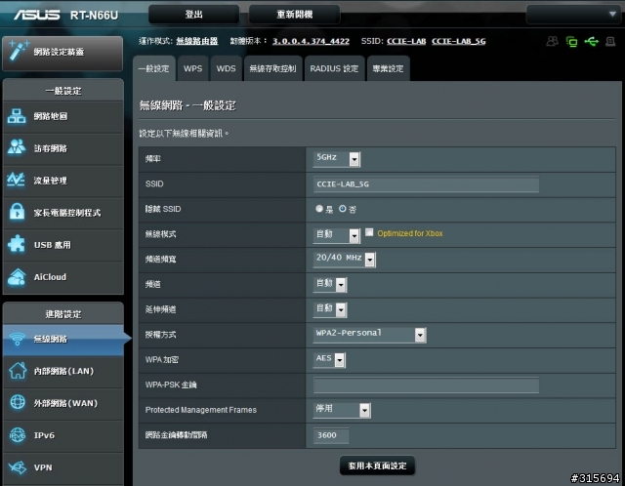This screenshot has width=625, height=486.
Task: Open the AES WPA encryption dropdown
Action: pyautogui.click(x=329, y=360)
